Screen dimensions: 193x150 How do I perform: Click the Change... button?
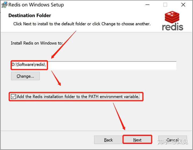(x=25, y=76)
